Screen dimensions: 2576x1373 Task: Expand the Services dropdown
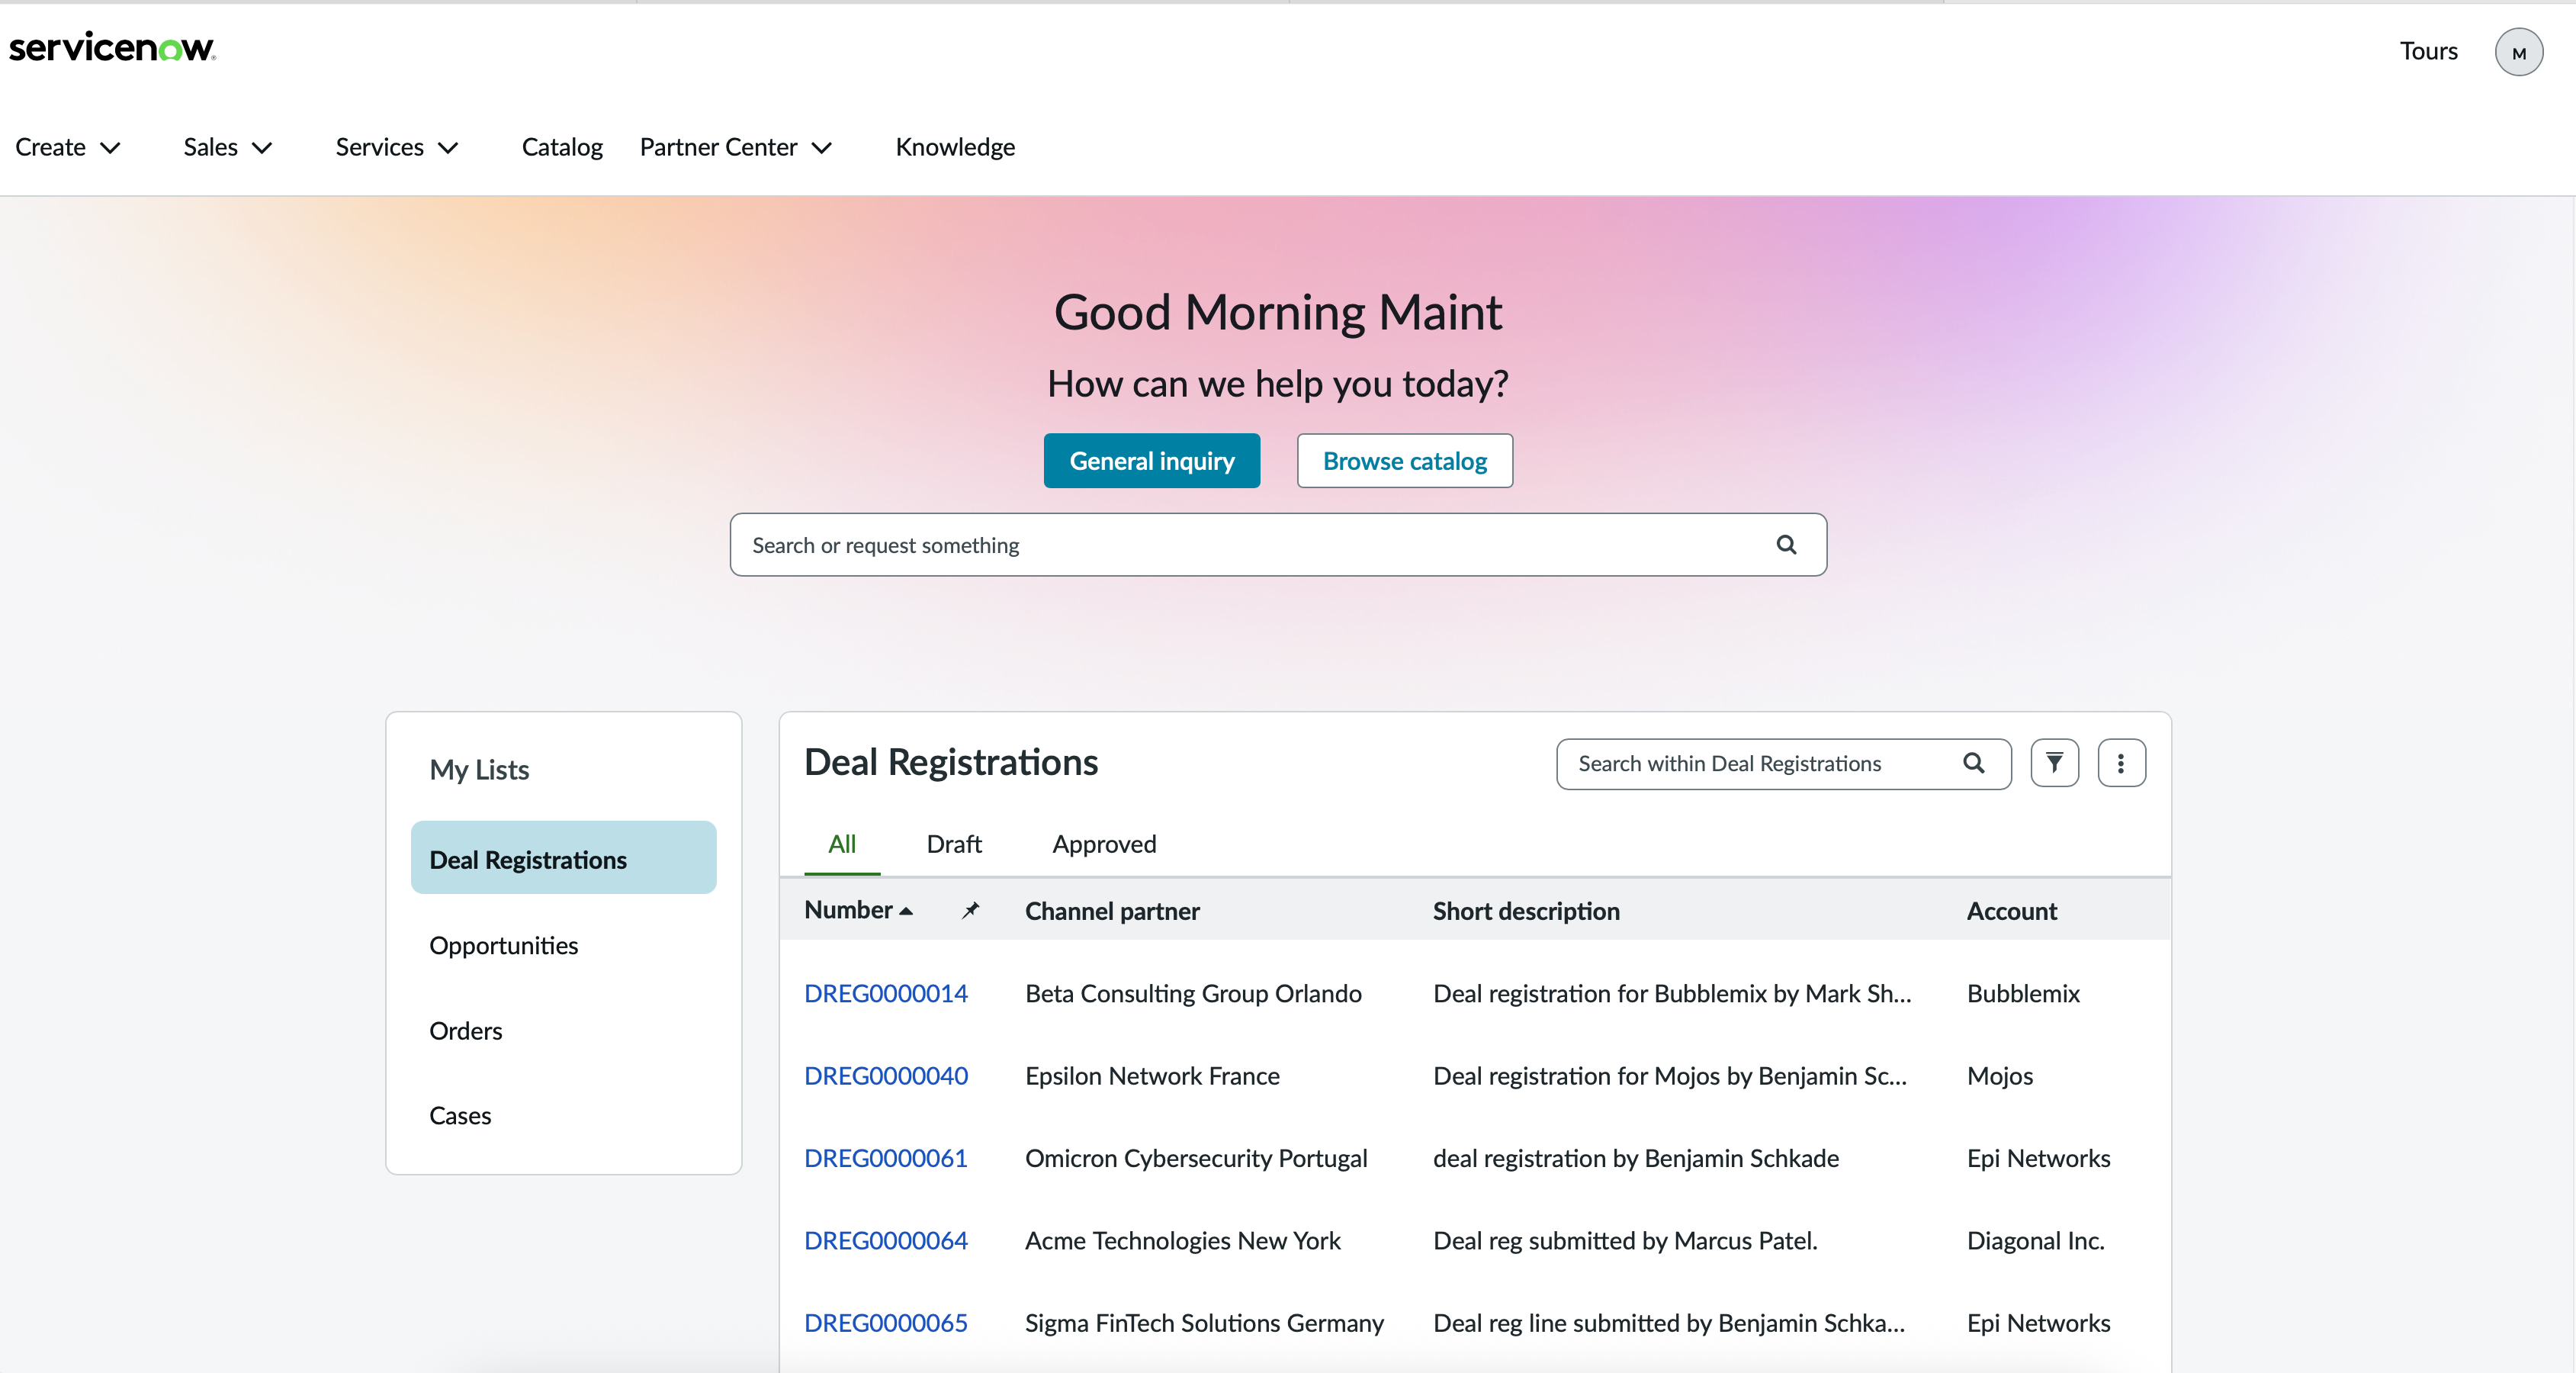pos(397,147)
